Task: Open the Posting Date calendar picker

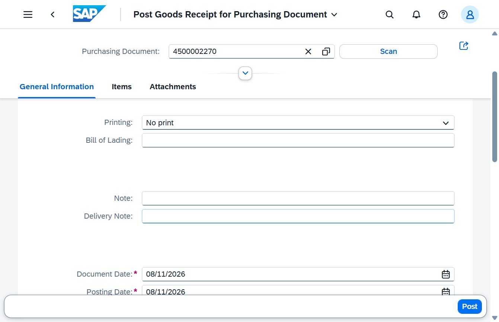Action: click(x=446, y=292)
